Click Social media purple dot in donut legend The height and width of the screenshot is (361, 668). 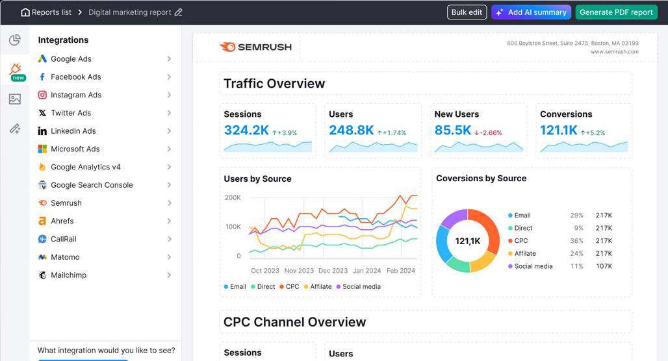(x=510, y=266)
